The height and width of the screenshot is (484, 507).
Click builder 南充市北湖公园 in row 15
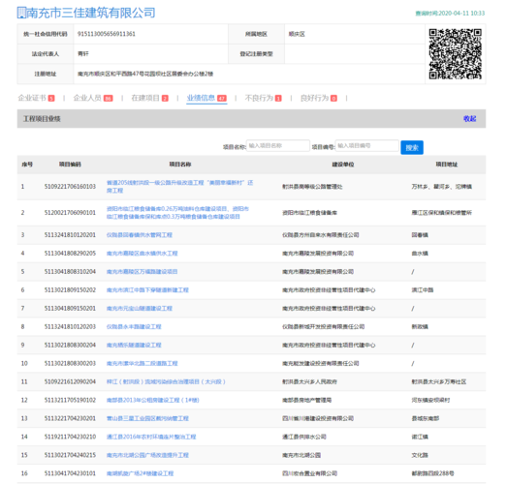tap(301, 455)
